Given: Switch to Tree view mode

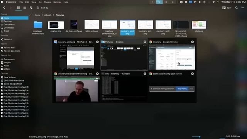Looking at the screenshot, I should [31, 8].
